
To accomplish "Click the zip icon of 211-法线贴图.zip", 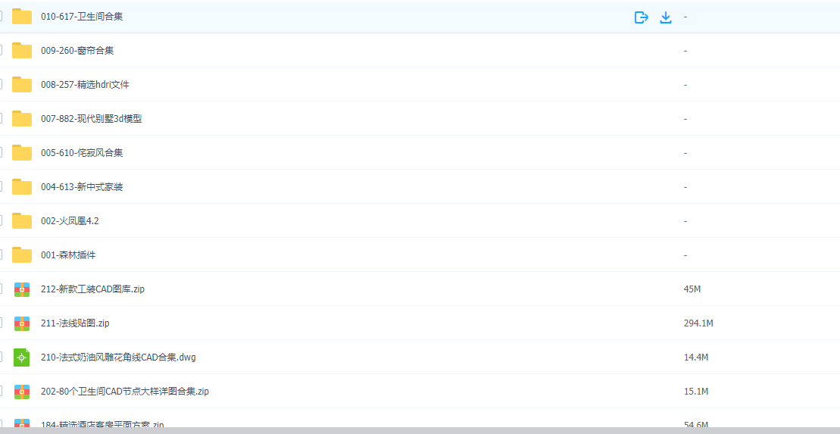I will [x=22, y=323].
